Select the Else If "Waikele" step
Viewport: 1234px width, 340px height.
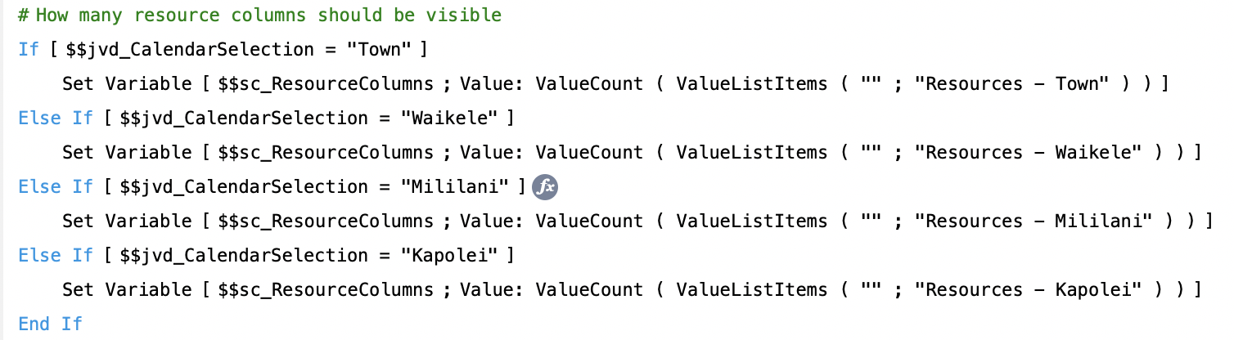coord(266,119)
